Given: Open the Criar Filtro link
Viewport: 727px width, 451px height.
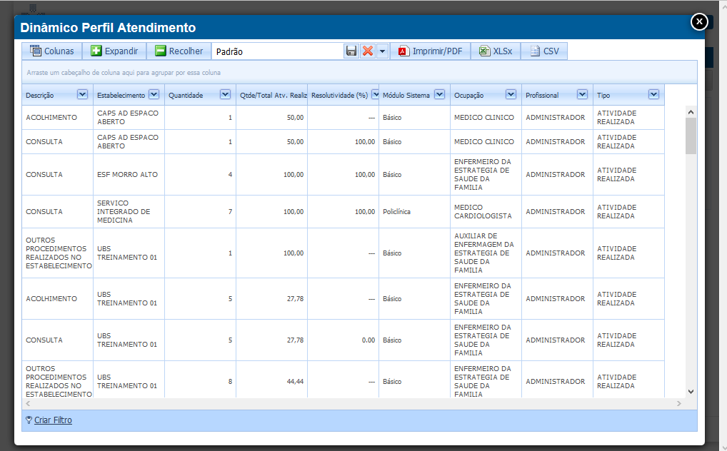Looking at the screenshot, I should [53, 420].
